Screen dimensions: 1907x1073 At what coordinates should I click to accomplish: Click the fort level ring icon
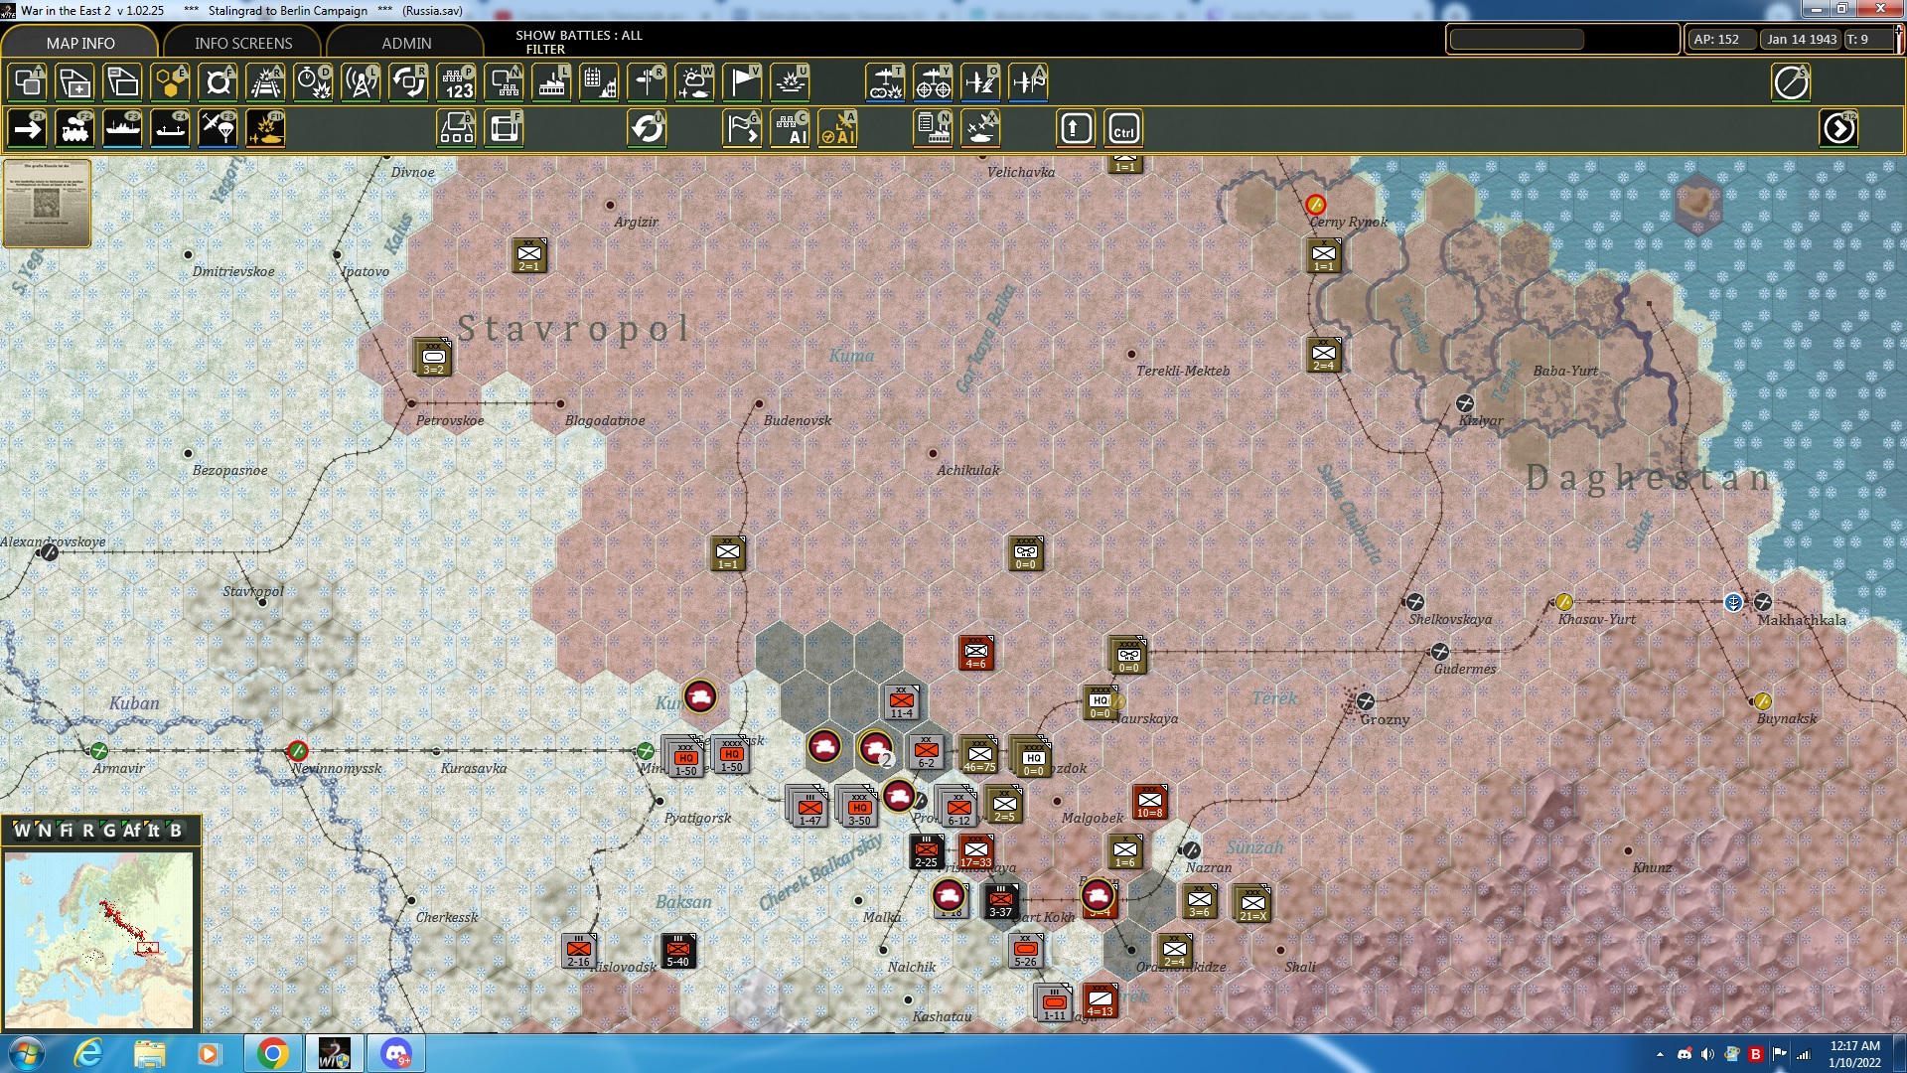click(218, 82)
